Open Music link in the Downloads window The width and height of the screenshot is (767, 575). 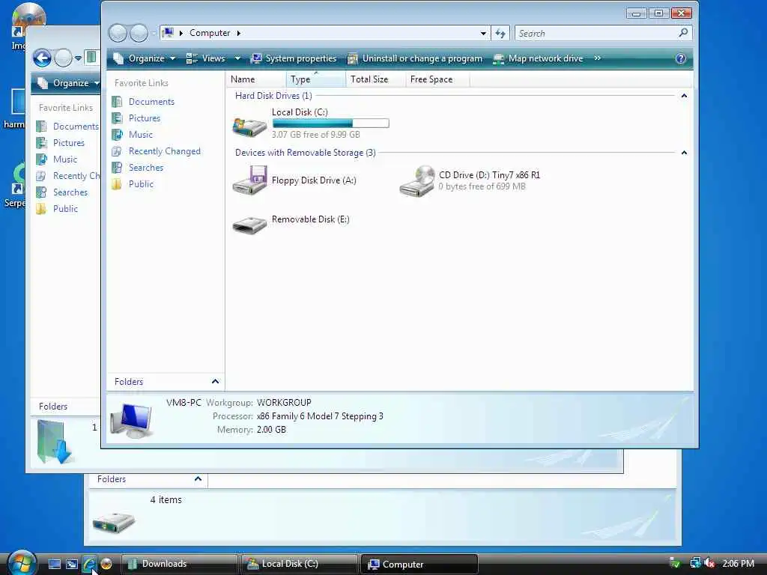point(65,159)
